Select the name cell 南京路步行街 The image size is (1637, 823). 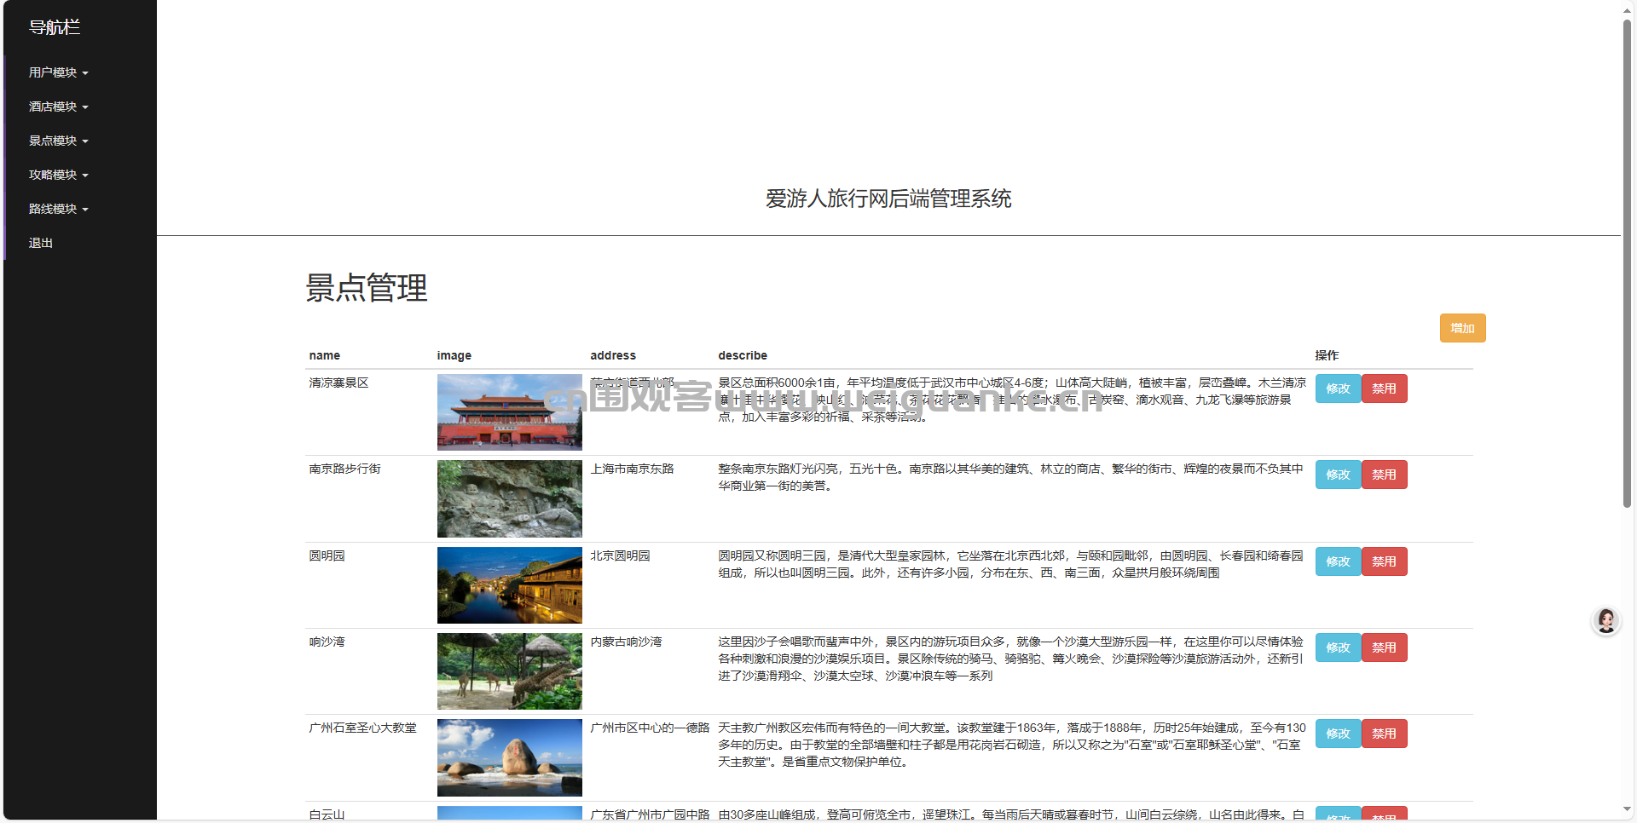[x=344, y=469]
